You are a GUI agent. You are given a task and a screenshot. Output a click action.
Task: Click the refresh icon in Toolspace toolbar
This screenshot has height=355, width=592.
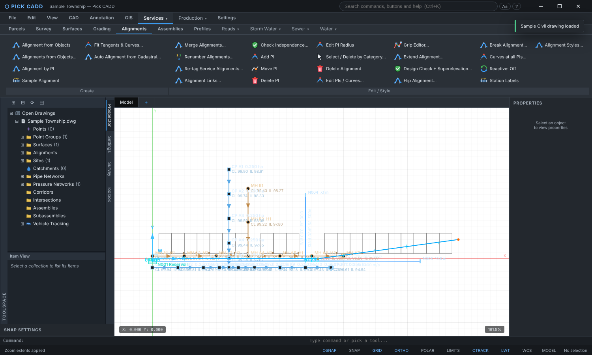click(x=32, y=103)
